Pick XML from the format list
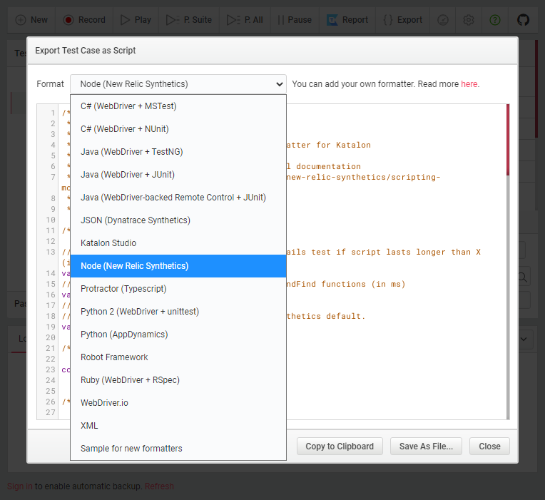 (178, 426)
